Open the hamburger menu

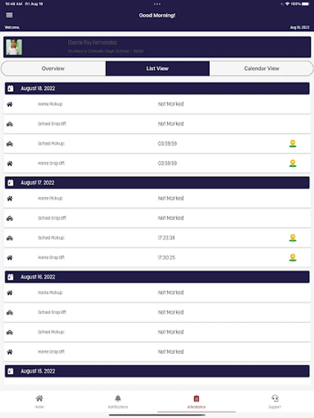coord(9,15)
